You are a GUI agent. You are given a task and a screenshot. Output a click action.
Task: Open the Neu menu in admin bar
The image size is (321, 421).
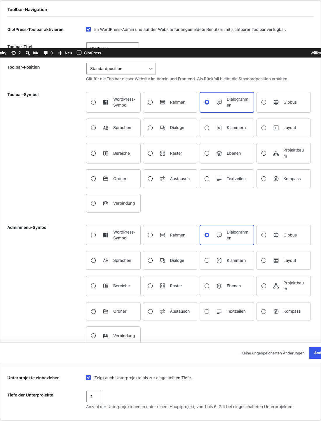coord(65,53)
